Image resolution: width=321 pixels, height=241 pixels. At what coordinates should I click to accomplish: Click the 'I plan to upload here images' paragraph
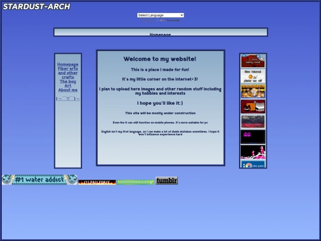160,91
